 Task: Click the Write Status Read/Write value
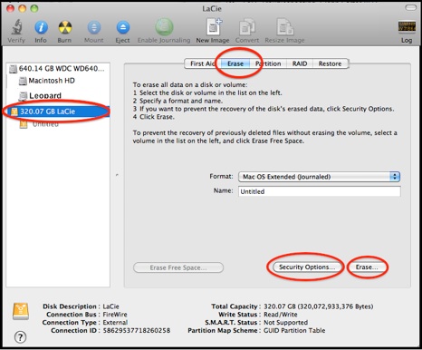click(x=281, y=315)
